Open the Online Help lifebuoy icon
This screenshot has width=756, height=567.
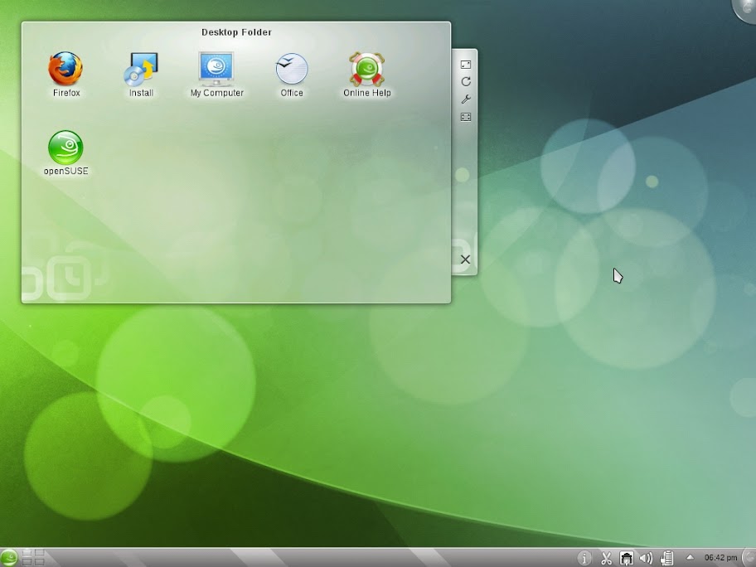pyautogui.click(x=367, y=69)
